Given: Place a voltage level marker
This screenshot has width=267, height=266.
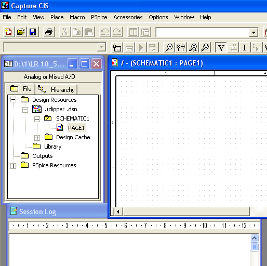Looking at the screenshot, I should pyautogui.click(x=169, y=47).
